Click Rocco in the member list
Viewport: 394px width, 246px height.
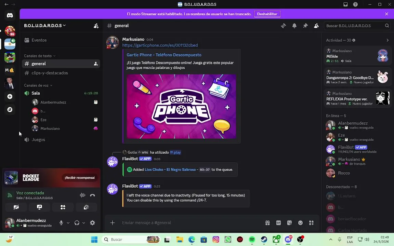357,173
